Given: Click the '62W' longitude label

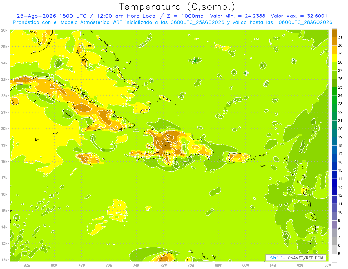Looking at the screenshot, I should (300, 265).
